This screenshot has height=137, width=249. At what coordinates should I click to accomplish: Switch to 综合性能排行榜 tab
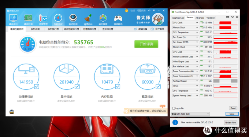click(71, 29)
